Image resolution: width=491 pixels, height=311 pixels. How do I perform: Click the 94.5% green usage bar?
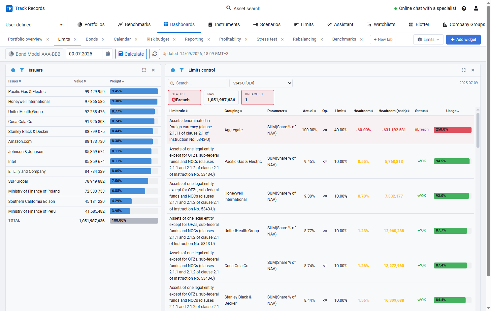(451, 161)
